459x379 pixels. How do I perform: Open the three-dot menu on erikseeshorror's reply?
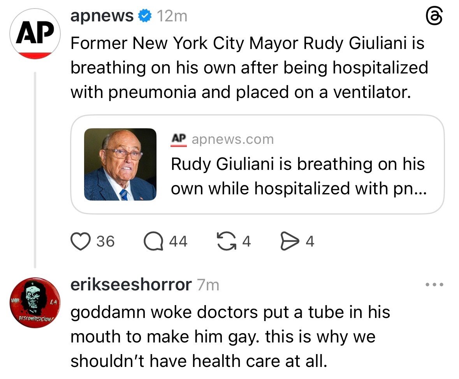coord(434,284)
